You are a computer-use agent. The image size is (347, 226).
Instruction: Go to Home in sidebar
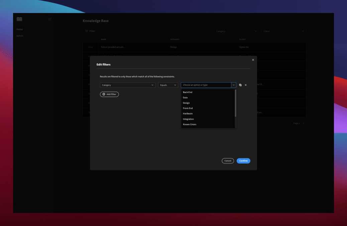pyautogui.click(x=19, y=29)
